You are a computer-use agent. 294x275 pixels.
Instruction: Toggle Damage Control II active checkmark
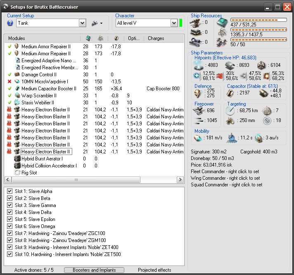[9, 75]
